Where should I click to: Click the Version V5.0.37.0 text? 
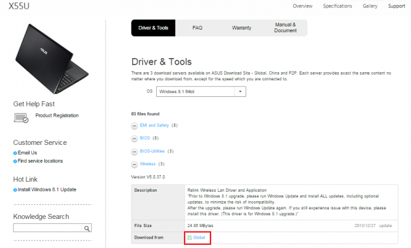148,177
